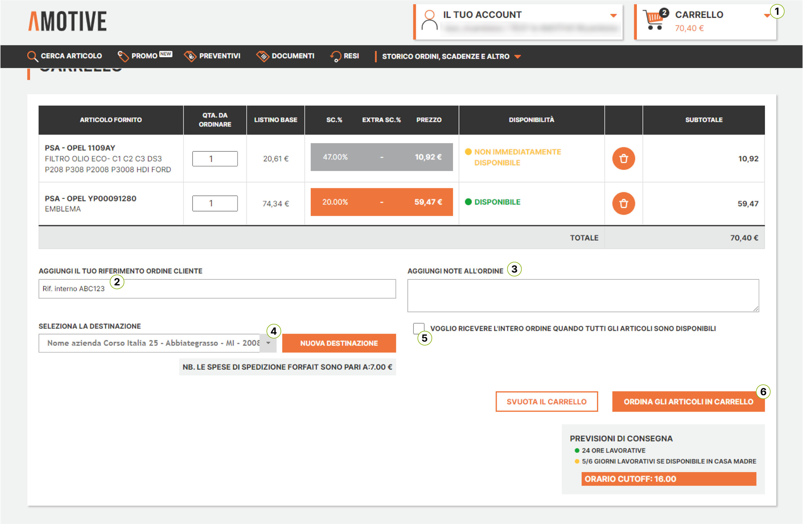Click the account user avatar icon

point(429,20)
